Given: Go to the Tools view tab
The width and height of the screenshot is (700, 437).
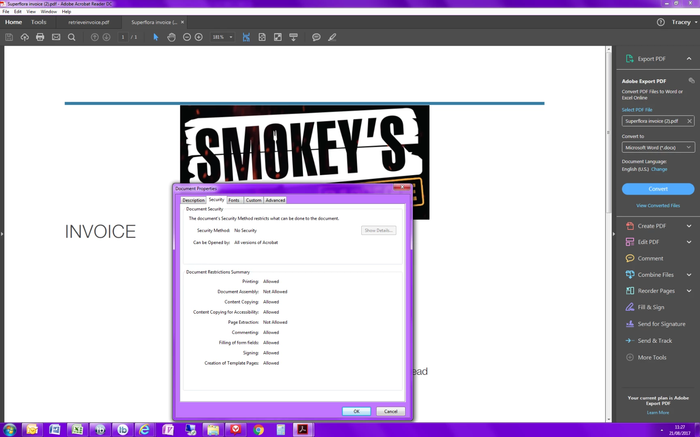Looking at the screenshot, I should 38,22.
